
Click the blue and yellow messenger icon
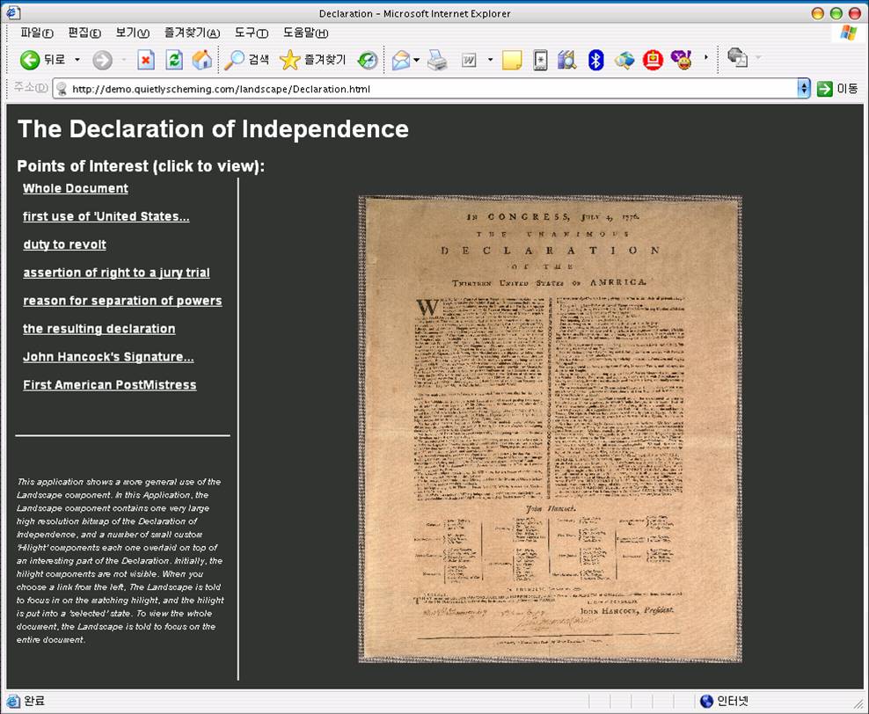(624, 60)
